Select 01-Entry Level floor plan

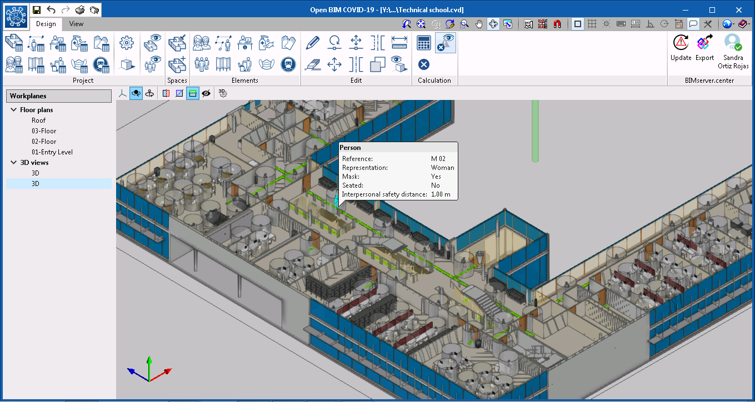52,152
